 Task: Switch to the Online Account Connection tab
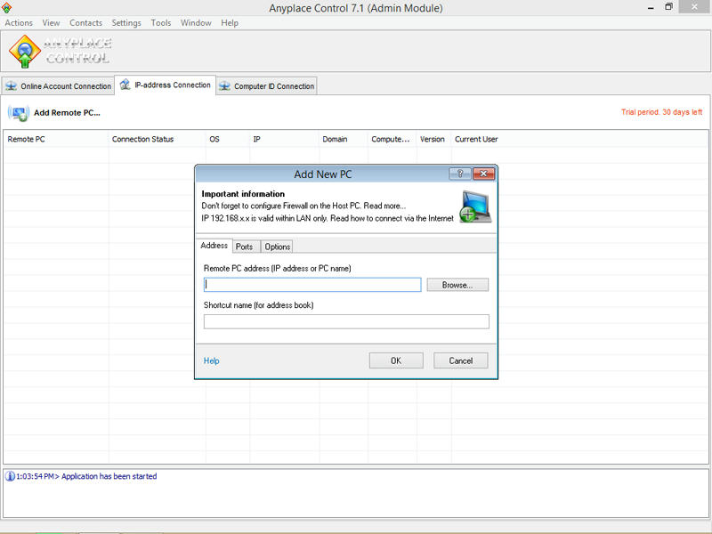[58, 85]
